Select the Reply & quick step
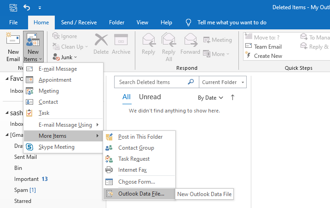This screenshot has height=208, width=330. 314,46
